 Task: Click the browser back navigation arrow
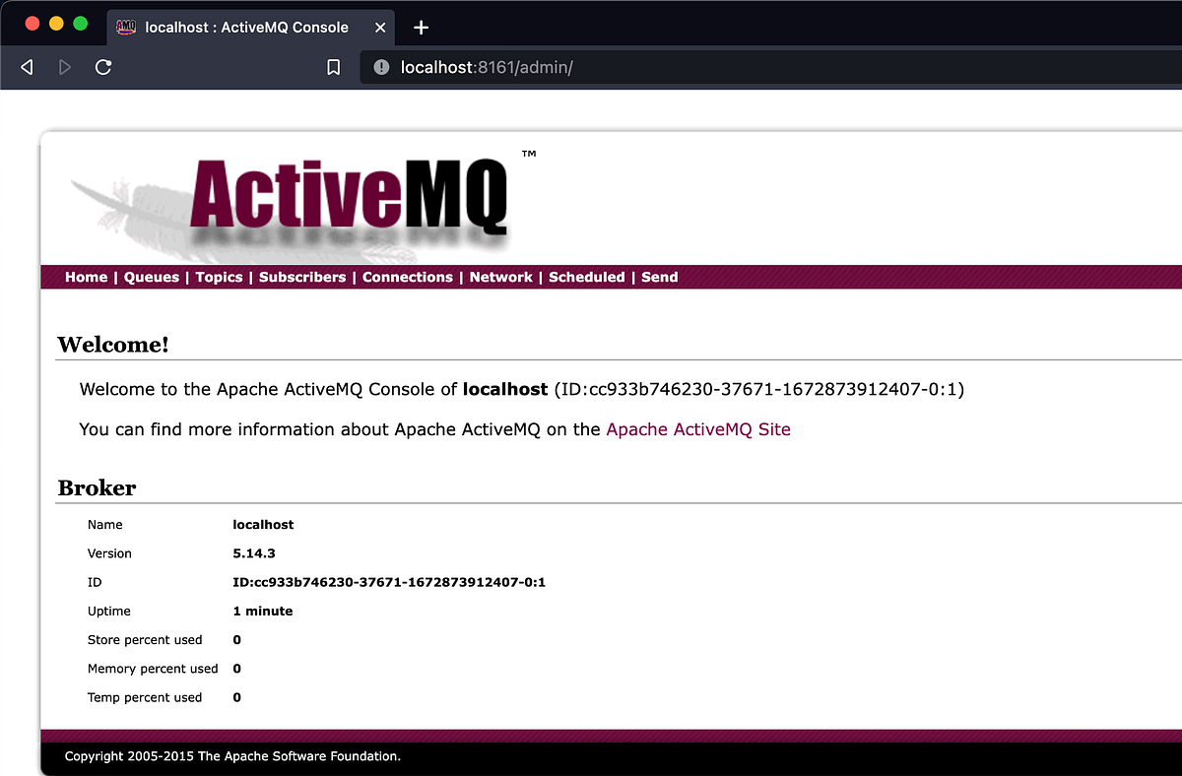pyautogui.click(x=27, y=67)
